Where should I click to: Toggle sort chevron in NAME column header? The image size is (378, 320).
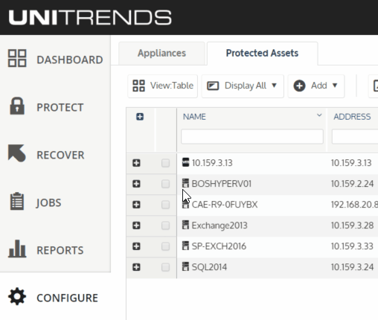319,115
